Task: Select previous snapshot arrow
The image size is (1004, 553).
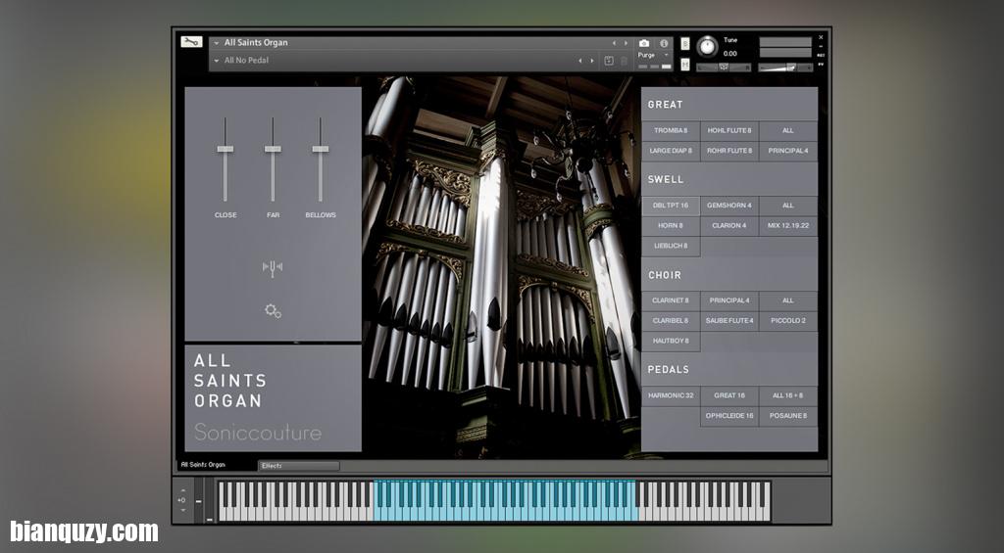Action: click(x=580, y=61)
